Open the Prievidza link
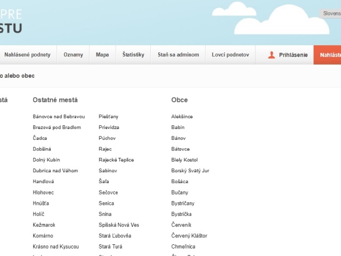Screen dimensions: 341x256 click(x=109, y=127)
